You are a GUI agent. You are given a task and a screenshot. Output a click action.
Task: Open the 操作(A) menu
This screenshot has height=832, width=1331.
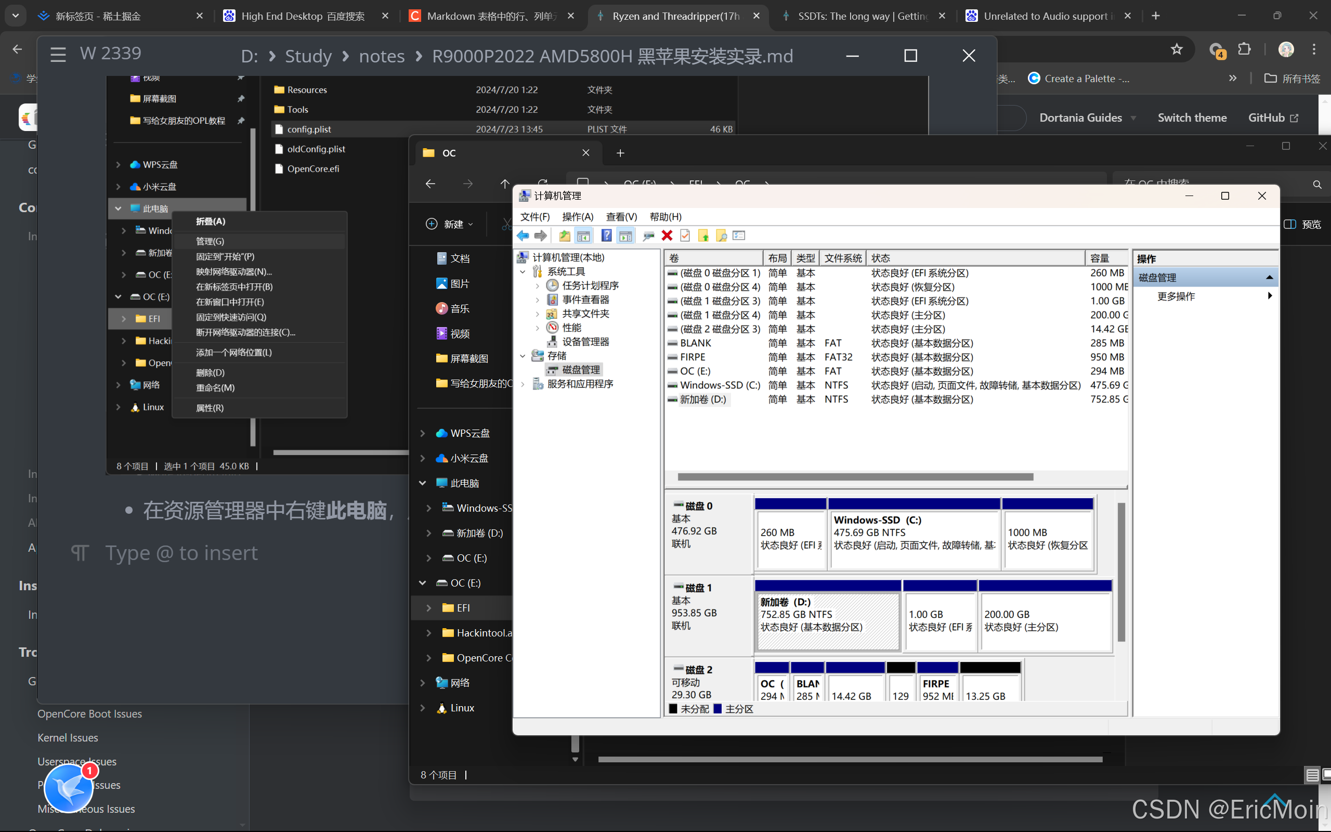pos(578,217)
